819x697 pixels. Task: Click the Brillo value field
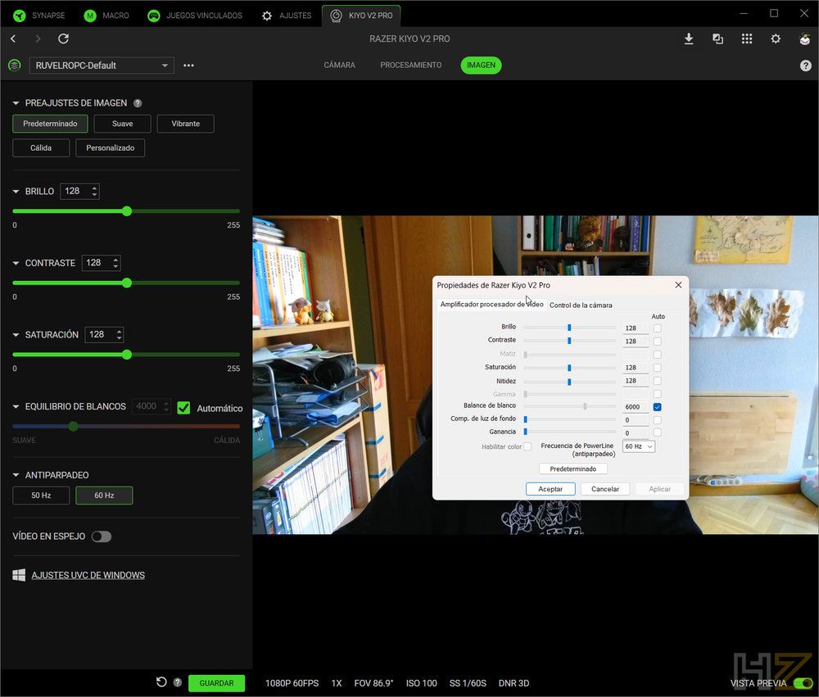pos(80,191)
